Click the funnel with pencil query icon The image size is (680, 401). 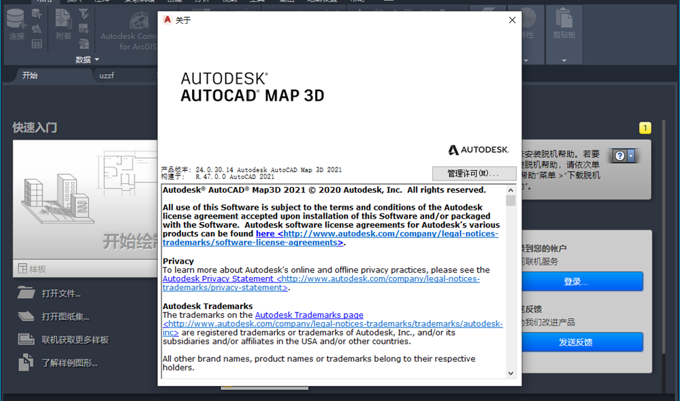click(84, 14)
